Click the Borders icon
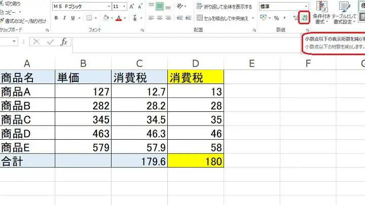 [x=89, y=18]
